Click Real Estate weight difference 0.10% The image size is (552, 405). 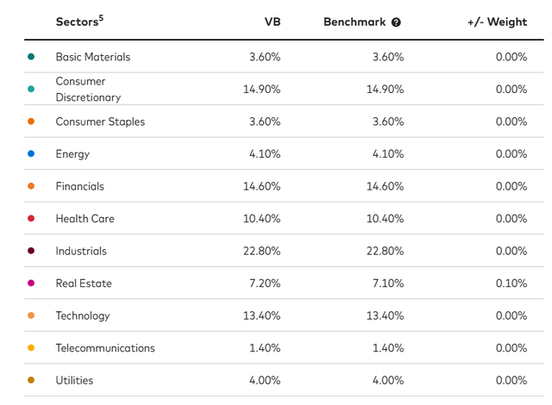point(510,283)
